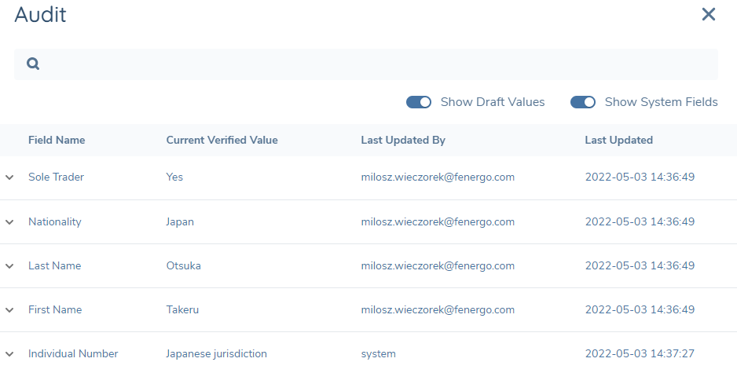Click inside the audit search field
737x373 pixels.
[x=377, y=64]
